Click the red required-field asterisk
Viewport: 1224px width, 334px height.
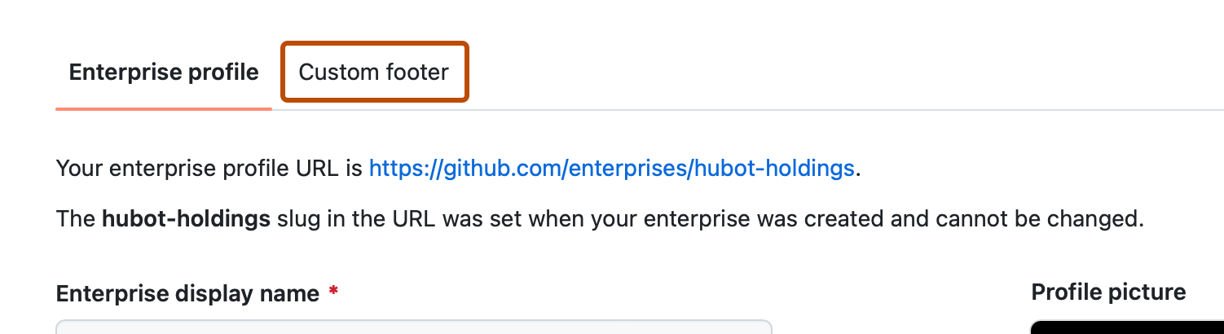point(333,292)
